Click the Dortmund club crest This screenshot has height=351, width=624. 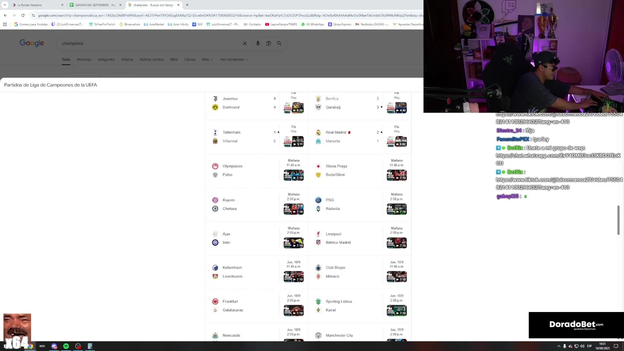(x=215, y=107)
